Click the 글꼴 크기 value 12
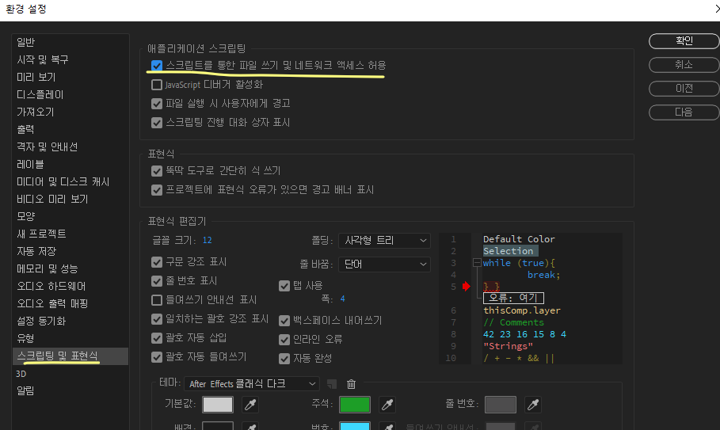 click(x=207, y=240)
